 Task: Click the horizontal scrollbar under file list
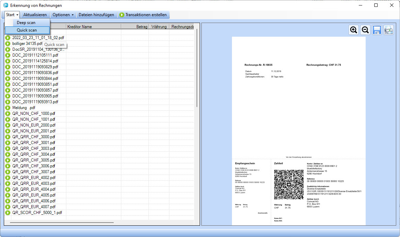point(62,223)
